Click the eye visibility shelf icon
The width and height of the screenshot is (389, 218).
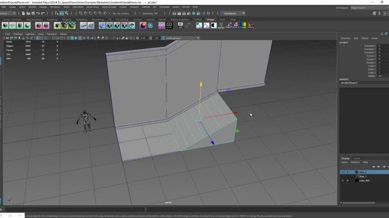[x=181, y=25]
